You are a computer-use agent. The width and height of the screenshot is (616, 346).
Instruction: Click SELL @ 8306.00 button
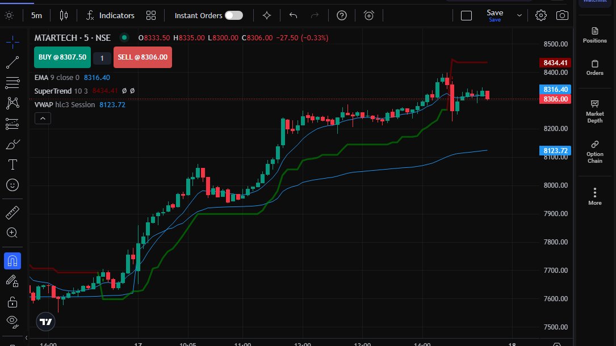pyautogui.click(x=143, y=57)
